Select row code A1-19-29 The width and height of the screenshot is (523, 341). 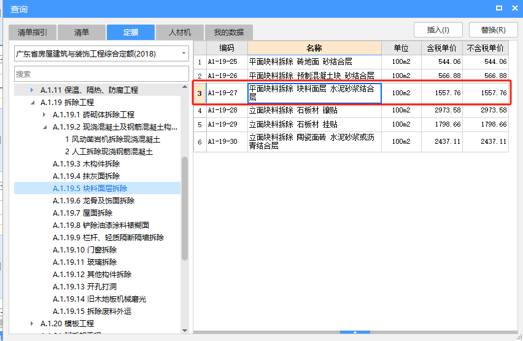[227, 124]
